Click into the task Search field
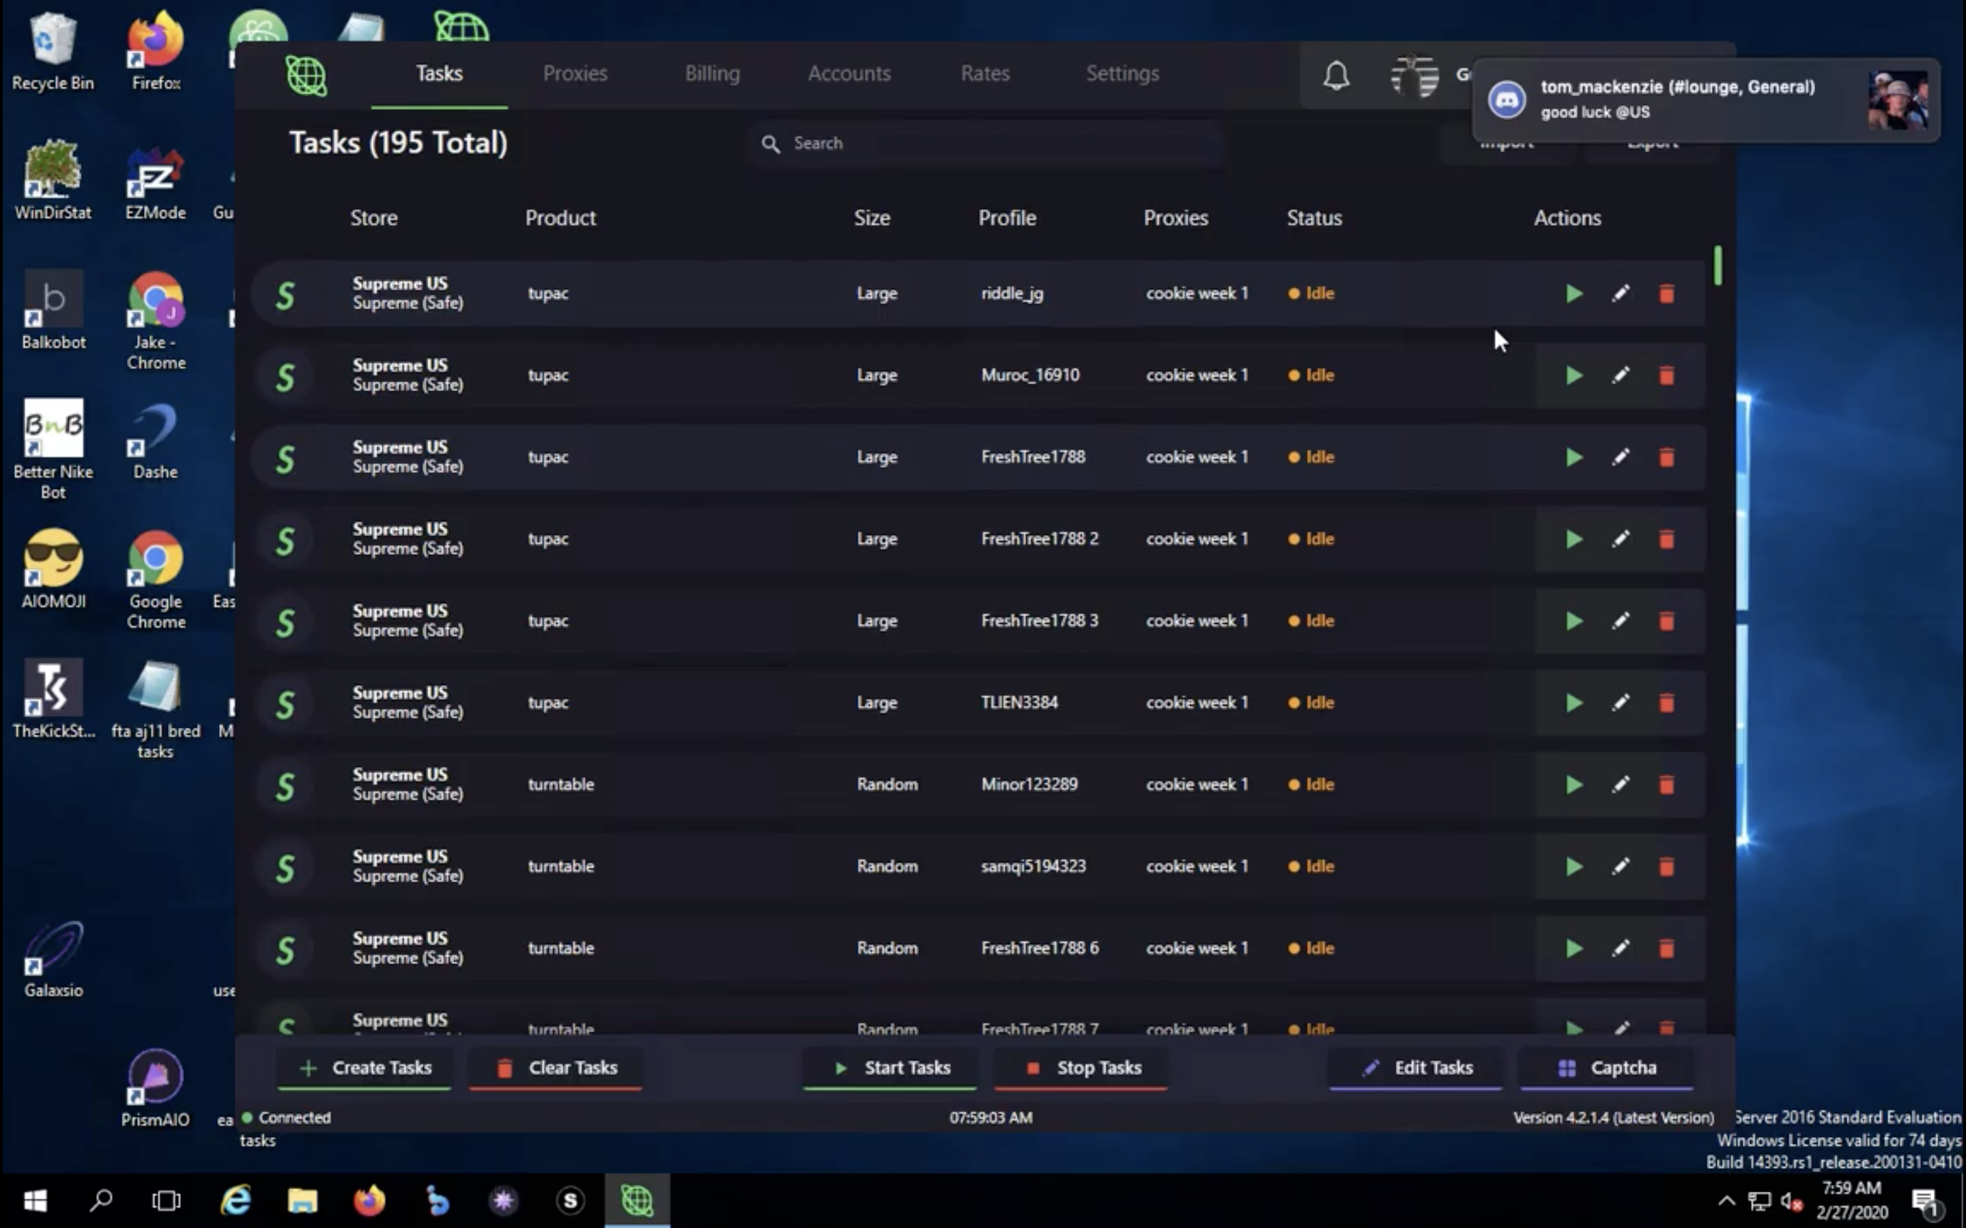This screenshot has height=1228, width=1966. tap(984, 144)
